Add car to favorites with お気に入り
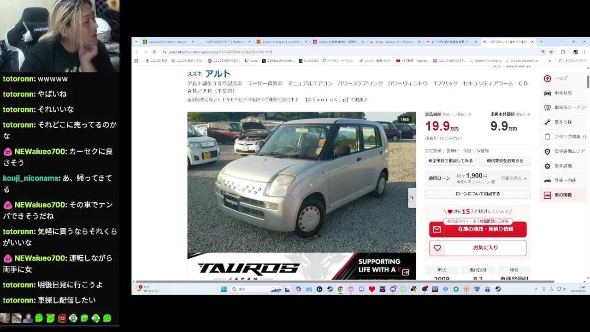 (478, 248)
